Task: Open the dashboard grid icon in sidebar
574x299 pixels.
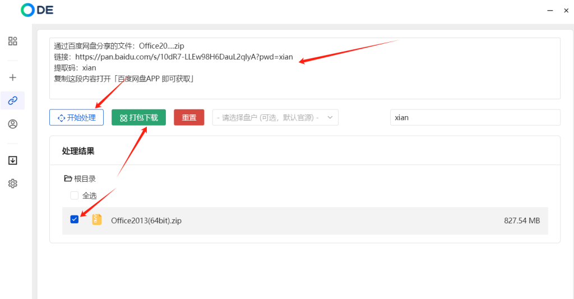Action: [13, 41]
